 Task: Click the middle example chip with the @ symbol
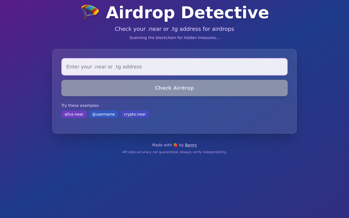click(103, 114)
